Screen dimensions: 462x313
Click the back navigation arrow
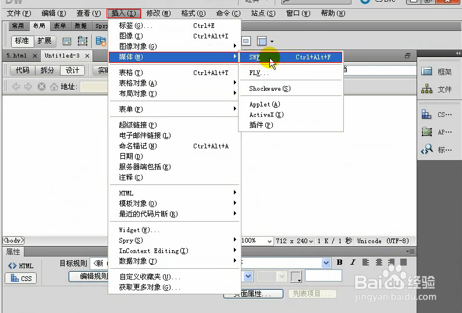16,86
